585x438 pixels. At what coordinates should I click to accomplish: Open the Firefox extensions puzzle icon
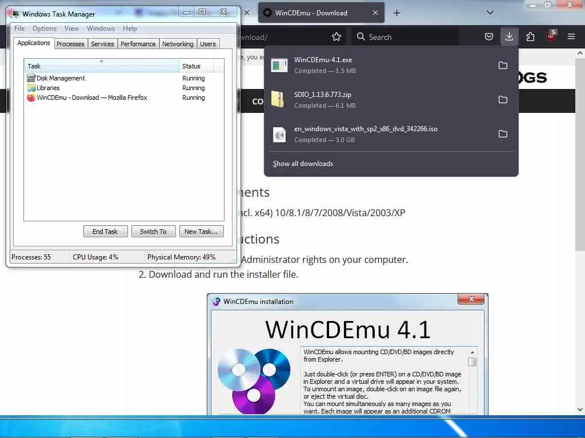coord(530,36)
